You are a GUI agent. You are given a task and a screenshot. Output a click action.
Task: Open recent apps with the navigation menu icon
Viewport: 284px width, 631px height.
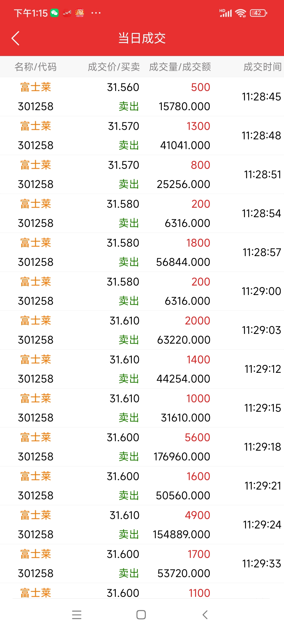click(77, 615)
